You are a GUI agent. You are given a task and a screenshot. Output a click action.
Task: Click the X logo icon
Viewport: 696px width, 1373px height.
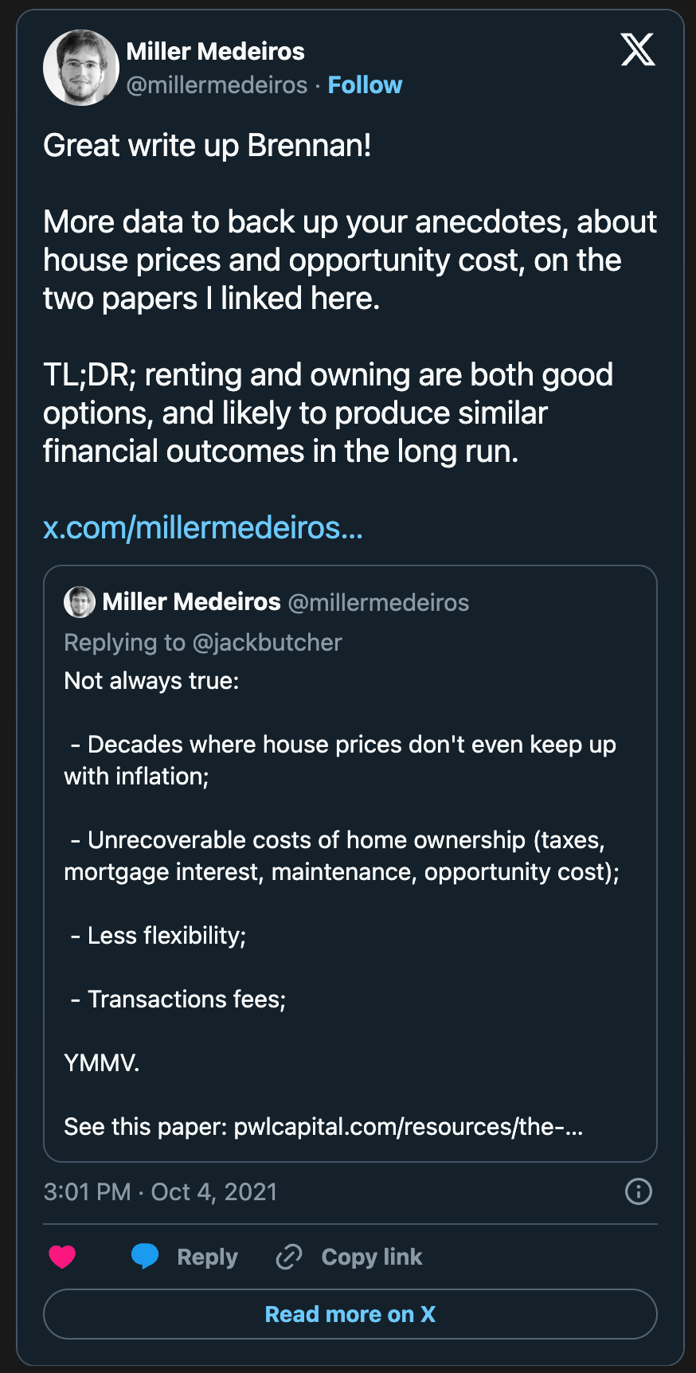(637, 49)
